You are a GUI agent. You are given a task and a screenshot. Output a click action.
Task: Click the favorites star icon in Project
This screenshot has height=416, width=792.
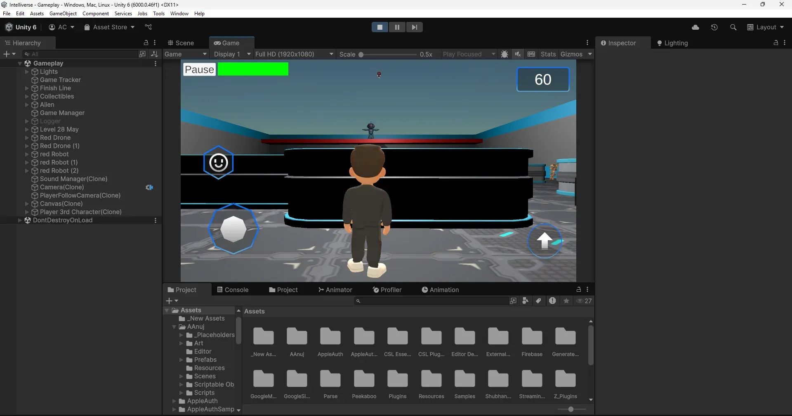tap(566, 301)
